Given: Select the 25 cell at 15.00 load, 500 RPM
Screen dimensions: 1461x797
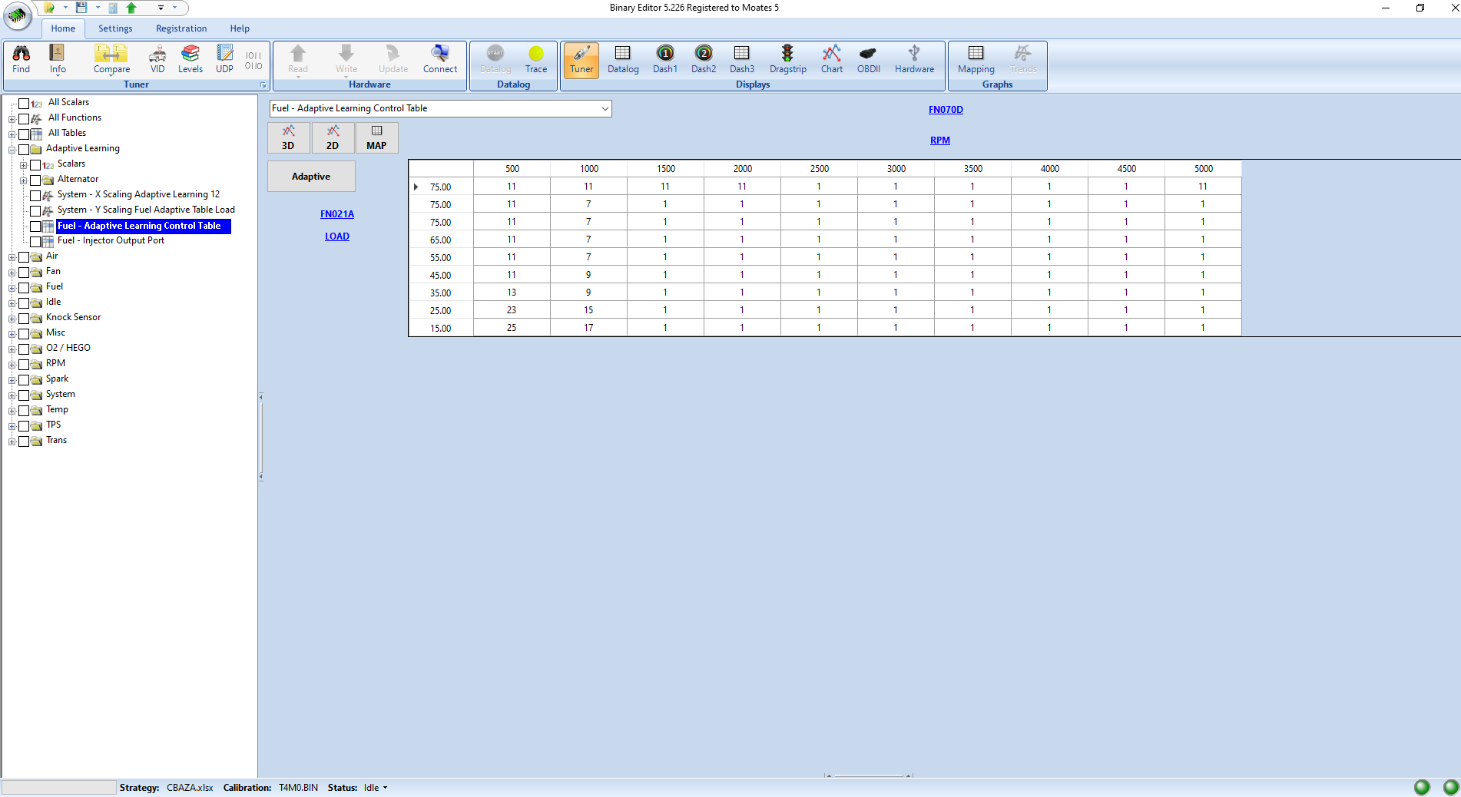Looking at the screenshot, I should click(512, 328).
